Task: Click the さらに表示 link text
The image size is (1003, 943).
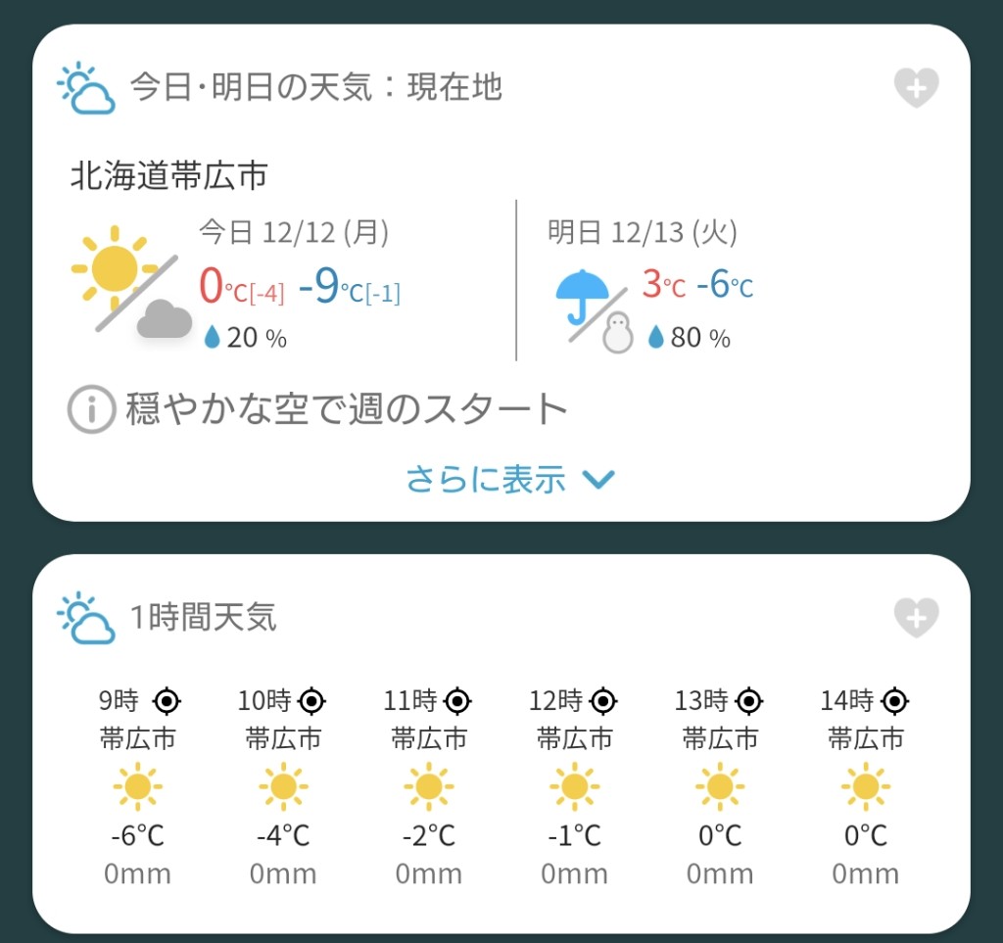Action: click(x=486, y=479)
